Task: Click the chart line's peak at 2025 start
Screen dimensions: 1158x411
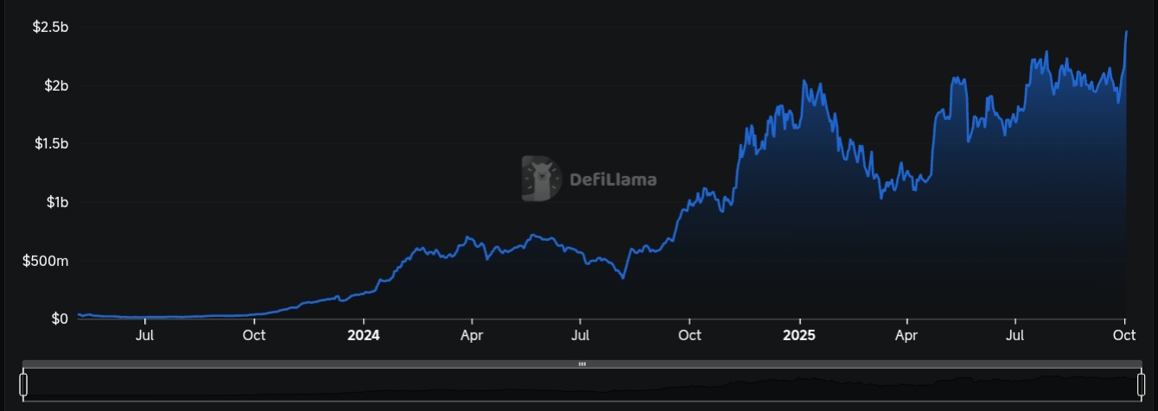Action: tap(804, 81)
